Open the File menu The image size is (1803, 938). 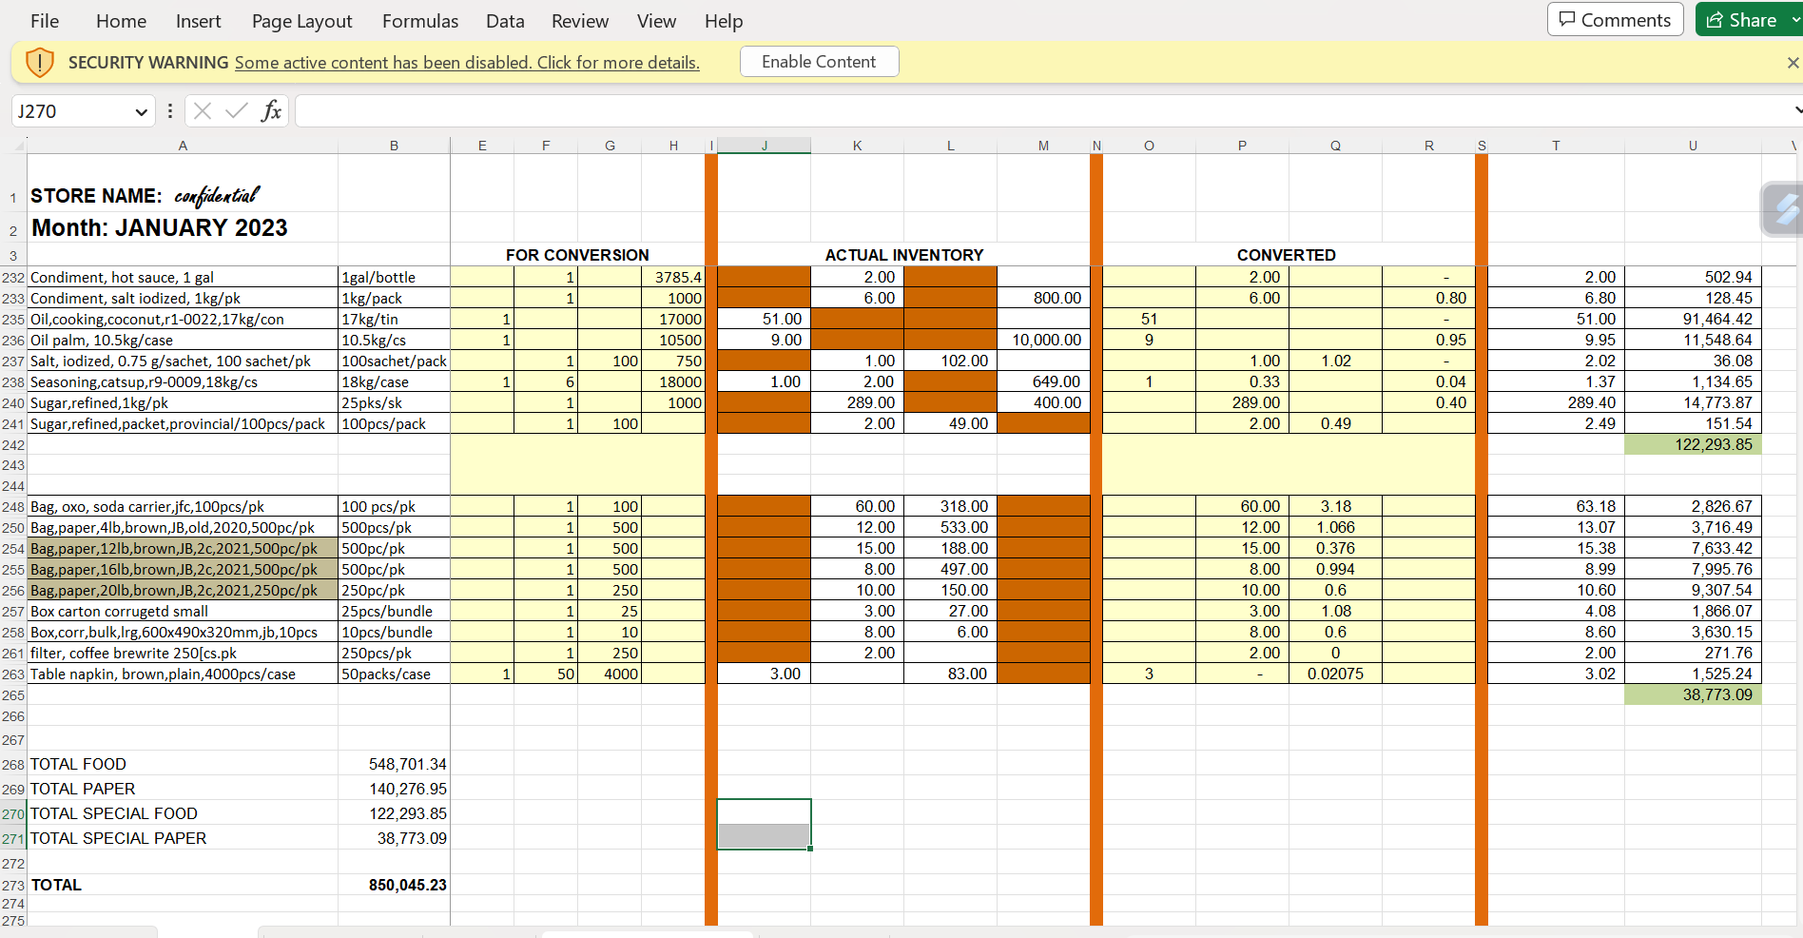tap(45, 21)
